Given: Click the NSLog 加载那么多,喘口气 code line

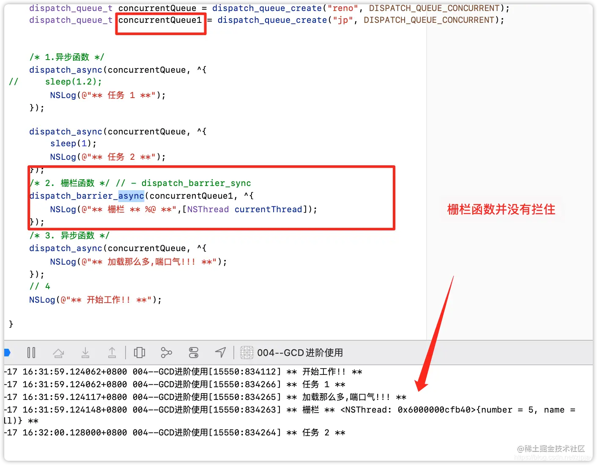Looking at the screenshot, I should point(139,262).
